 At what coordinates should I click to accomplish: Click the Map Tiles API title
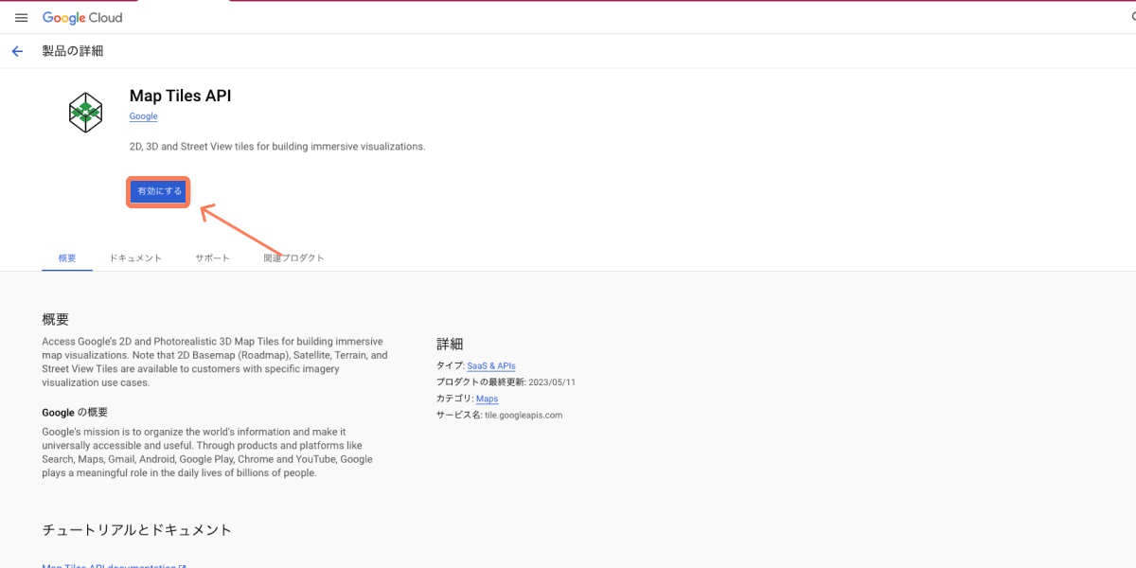180,96
